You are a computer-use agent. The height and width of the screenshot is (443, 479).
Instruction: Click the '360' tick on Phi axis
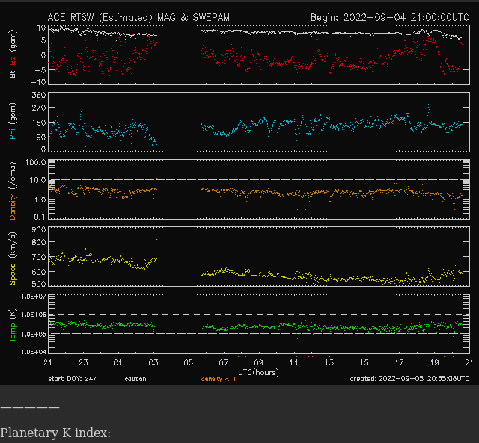(39, 95)
